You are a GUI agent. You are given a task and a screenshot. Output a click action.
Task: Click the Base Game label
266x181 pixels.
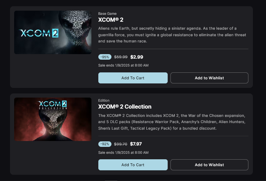[107, 14]
